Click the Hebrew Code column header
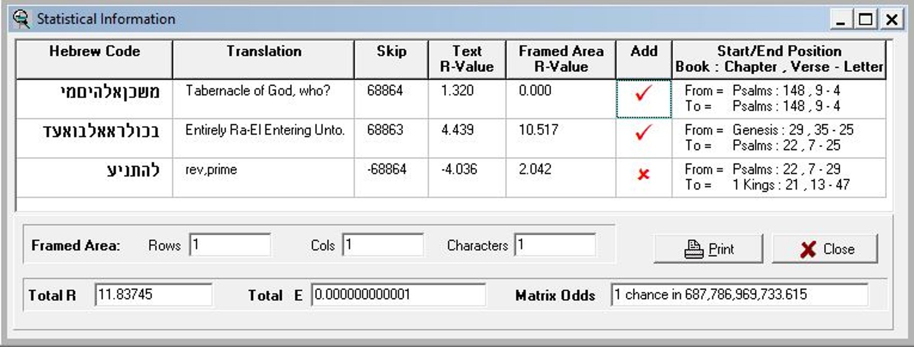Viewport: 914px width, 347px height. point(94,60)
